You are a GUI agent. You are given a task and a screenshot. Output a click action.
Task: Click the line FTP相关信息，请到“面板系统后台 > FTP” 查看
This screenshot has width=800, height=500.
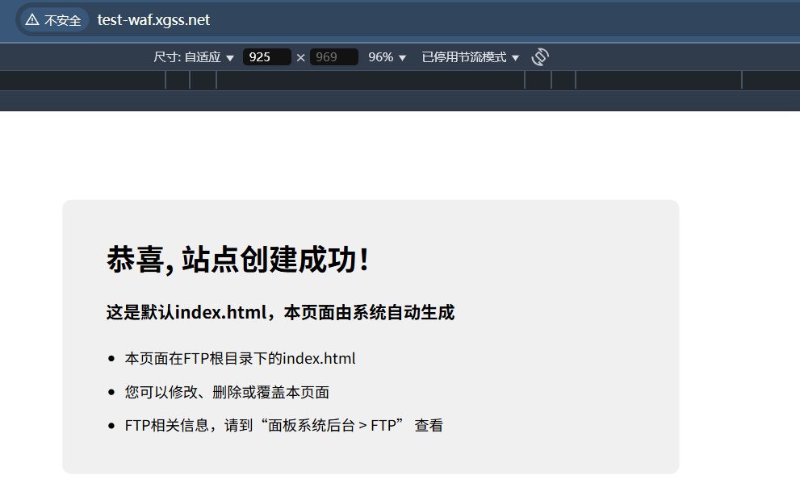pos(283,425)
